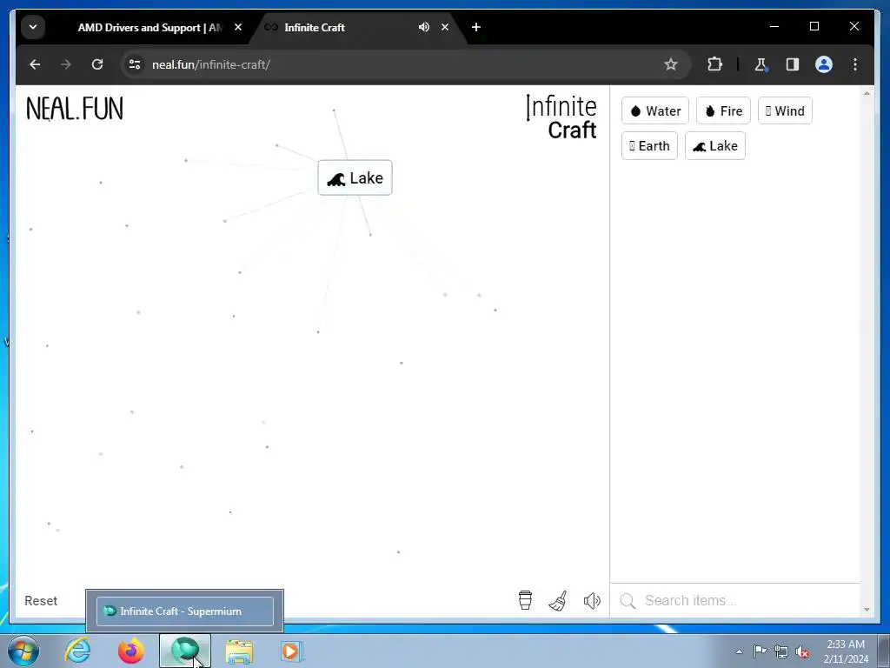Open the Chrome Labs flask icon

click(x=761, y=64)
